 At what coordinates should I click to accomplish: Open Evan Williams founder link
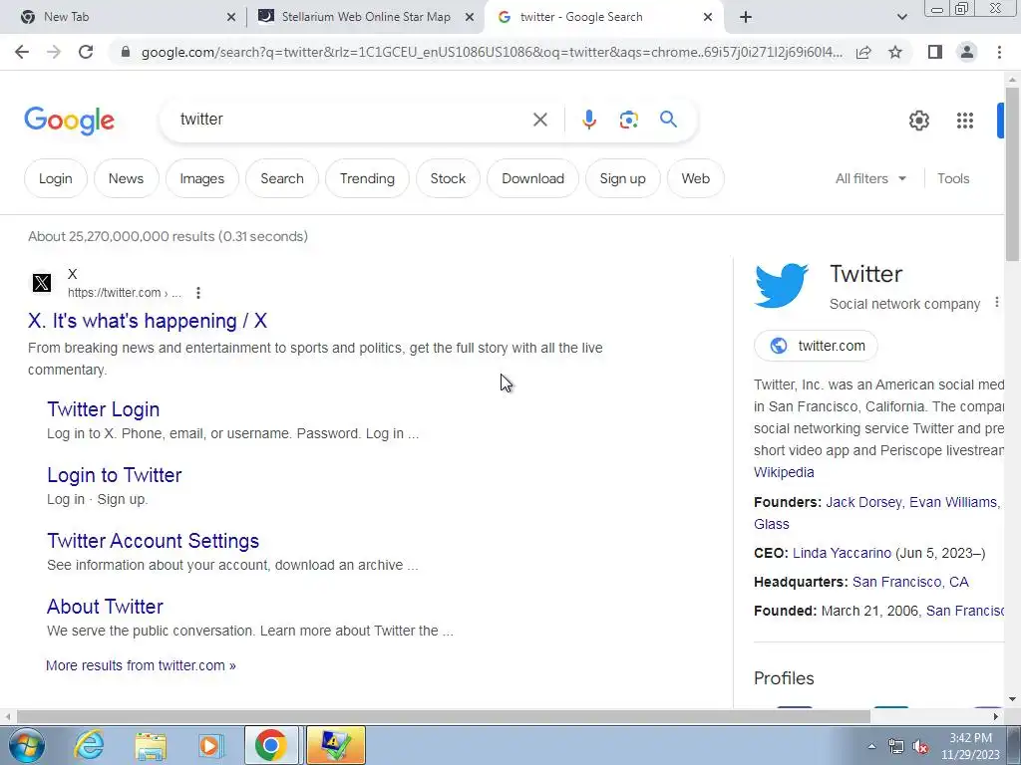coord(952,502)
